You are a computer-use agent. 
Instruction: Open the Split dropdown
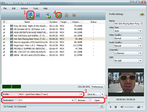click(140, 61)
